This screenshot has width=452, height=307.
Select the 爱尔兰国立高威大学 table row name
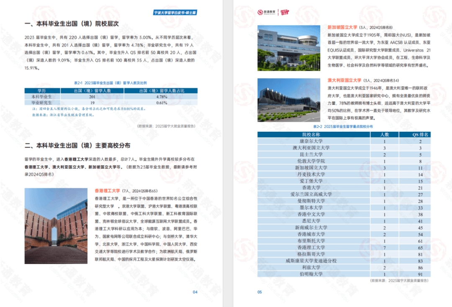[x=311, y=194]
